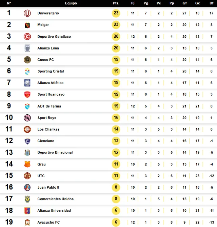Open the Los Chankas team link
217x227 pixels.
coord(48,129)
